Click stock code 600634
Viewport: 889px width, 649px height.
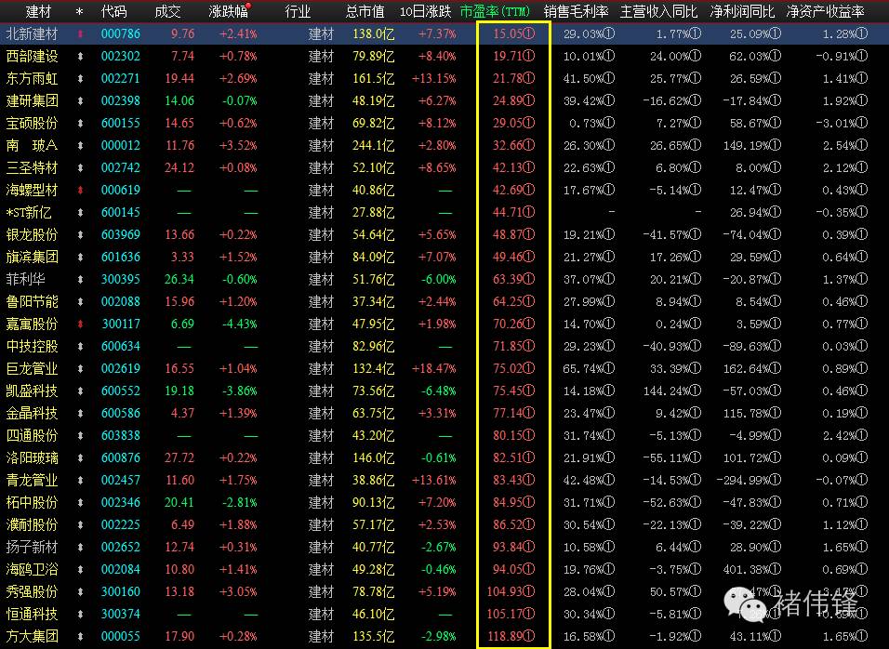click(x=121, y=346)
